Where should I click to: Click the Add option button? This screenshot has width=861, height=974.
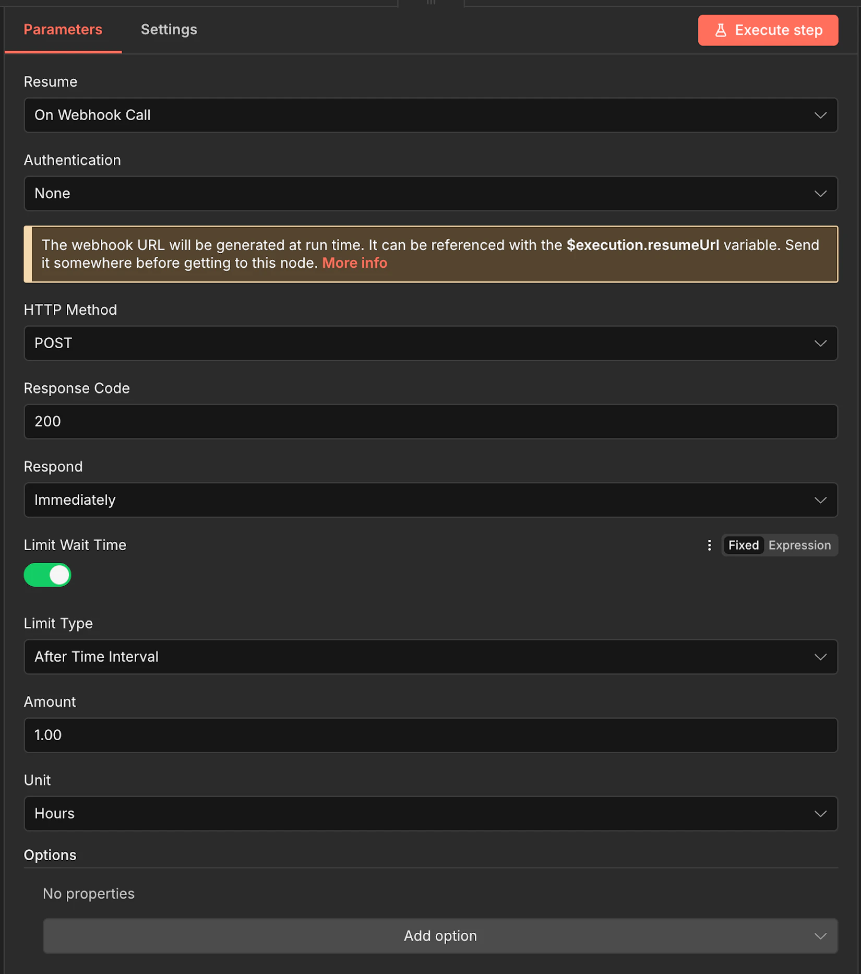coord(439,936)
